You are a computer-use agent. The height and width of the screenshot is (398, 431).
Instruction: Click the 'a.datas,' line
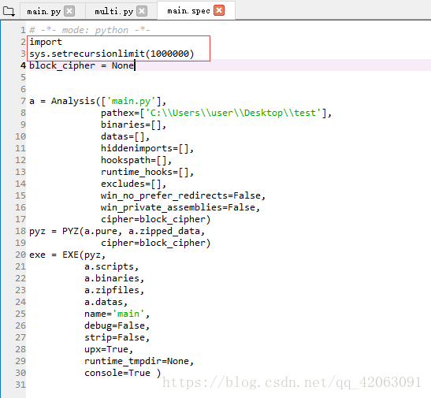[106, 302]
